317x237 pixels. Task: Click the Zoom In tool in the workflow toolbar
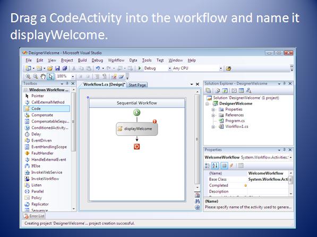click(x=28, y=76)
